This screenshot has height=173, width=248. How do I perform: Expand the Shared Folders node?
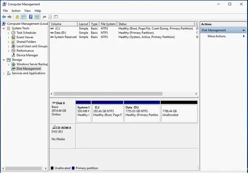9,42
